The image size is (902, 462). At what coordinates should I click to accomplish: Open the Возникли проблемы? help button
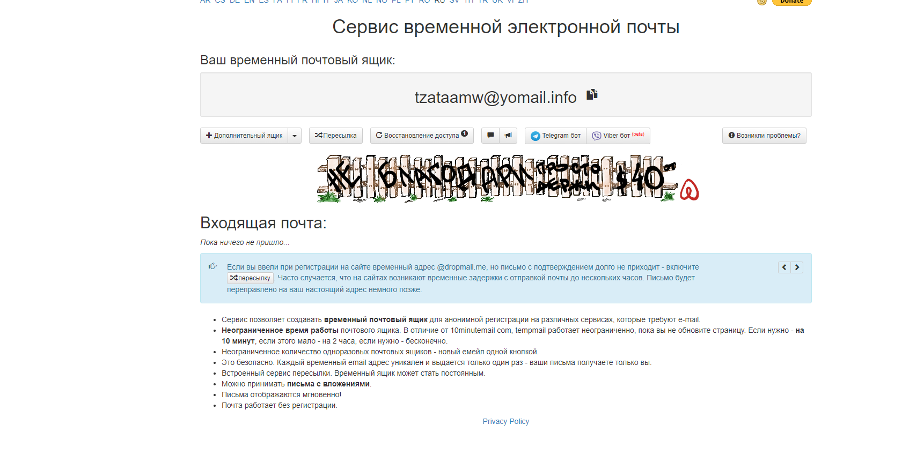coord(764,136)
